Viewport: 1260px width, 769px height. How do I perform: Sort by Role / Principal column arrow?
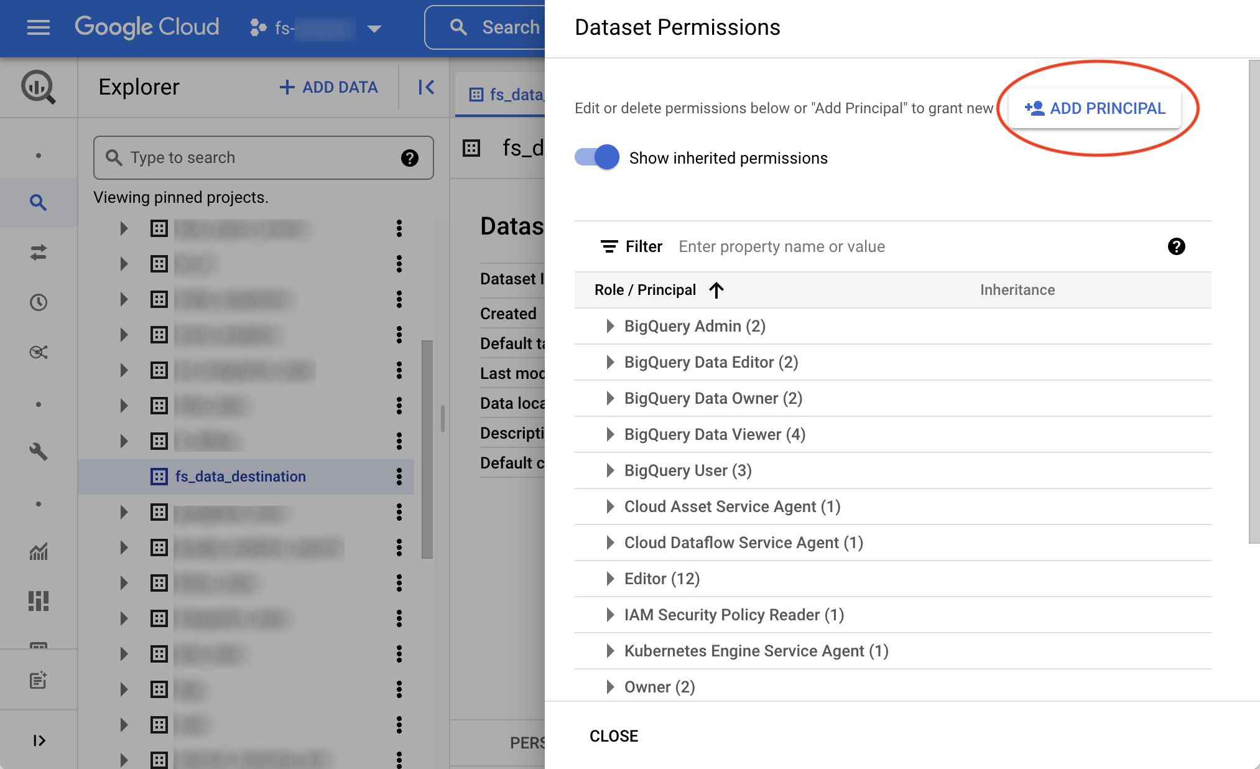(x=716, y=290)
